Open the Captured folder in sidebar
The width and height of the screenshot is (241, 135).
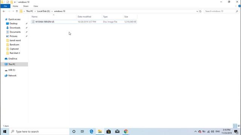(x=14, y=49)
